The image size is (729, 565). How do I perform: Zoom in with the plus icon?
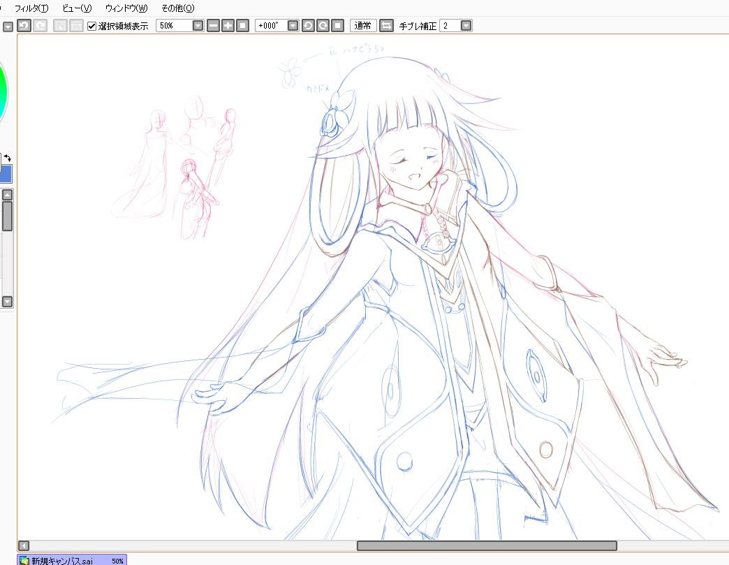tap(228, 26)
